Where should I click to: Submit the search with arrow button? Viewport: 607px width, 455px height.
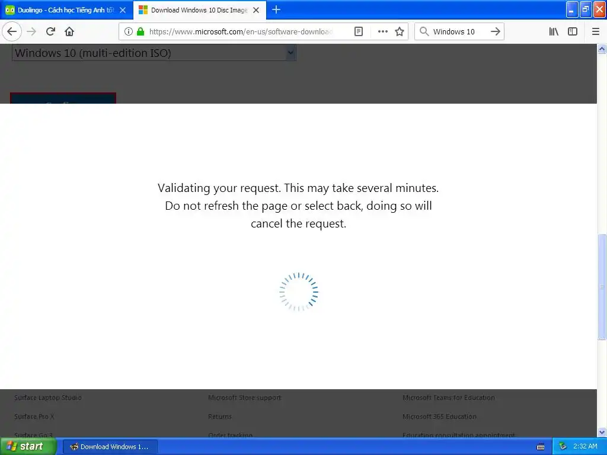coord(495,31)
